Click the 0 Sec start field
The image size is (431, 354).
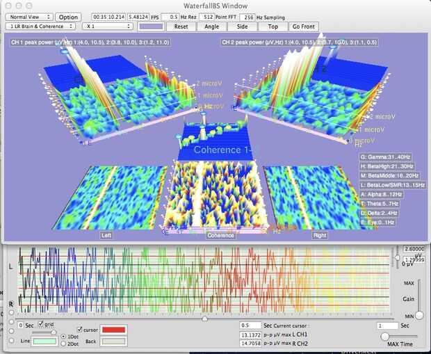(x=21, y=325)
